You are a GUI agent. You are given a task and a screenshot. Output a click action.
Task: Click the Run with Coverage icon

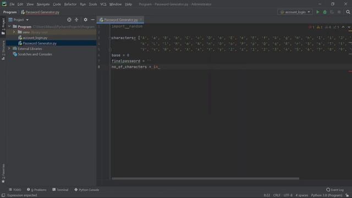(332, 12)
